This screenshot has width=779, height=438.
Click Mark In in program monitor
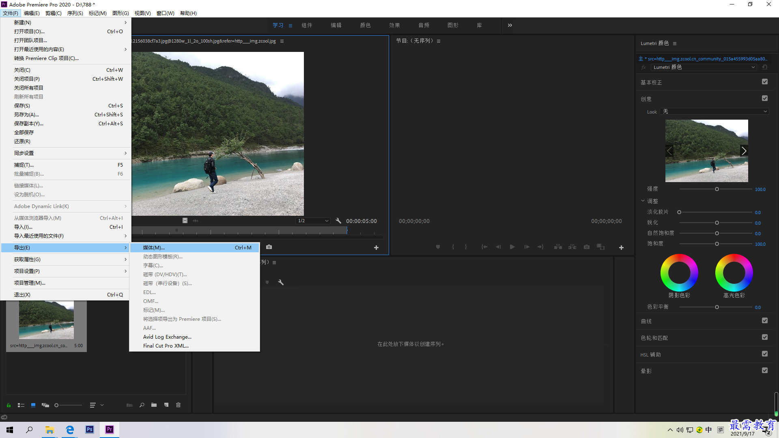pos(453,247)
